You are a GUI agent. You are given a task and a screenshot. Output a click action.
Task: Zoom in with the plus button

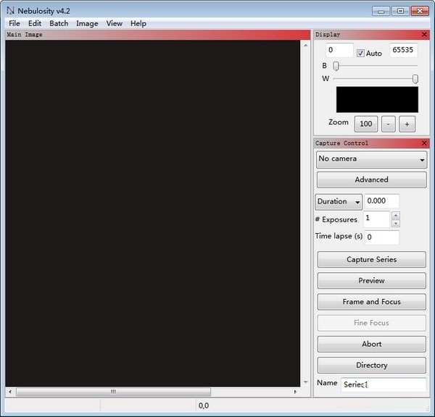click(x=407, y=124)
